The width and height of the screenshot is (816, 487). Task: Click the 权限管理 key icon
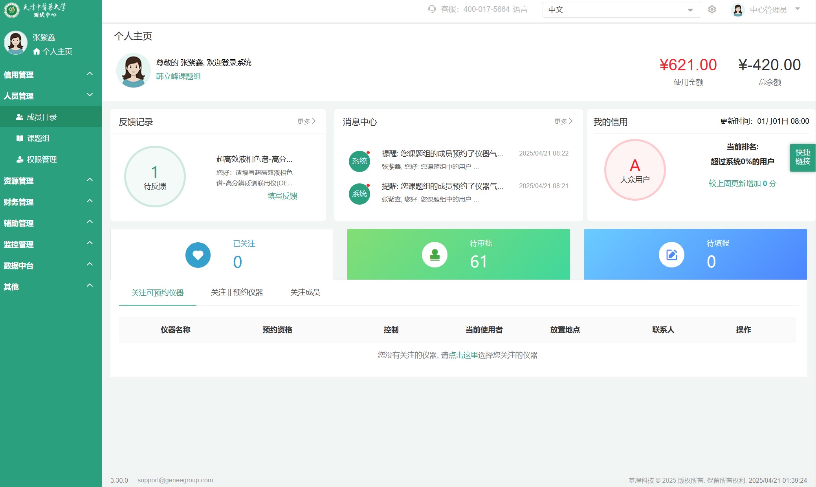(x=19, y=159)
